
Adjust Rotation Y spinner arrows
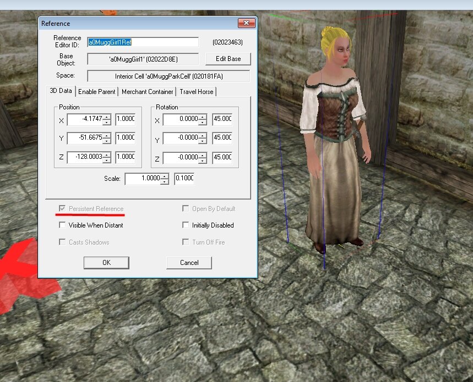click(203, 138)
